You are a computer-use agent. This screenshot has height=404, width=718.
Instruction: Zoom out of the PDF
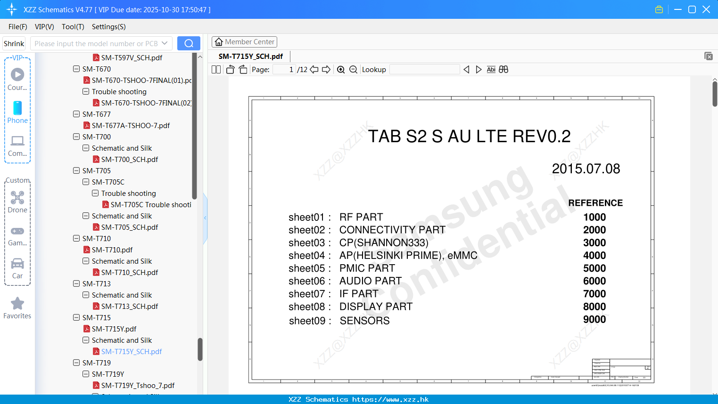coord(354,70)
